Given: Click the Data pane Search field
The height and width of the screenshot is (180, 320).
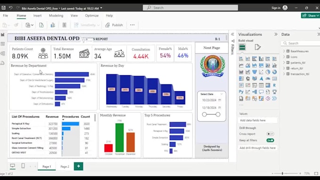Looking at the screenshot, I should (301, 43).
